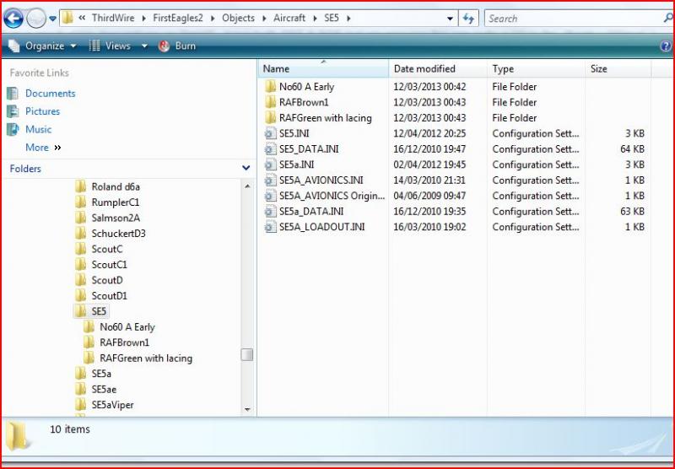This screenshot has height=469, width=675.
Task: Select Roland d6a folder in tree
Action: (108, 186)
